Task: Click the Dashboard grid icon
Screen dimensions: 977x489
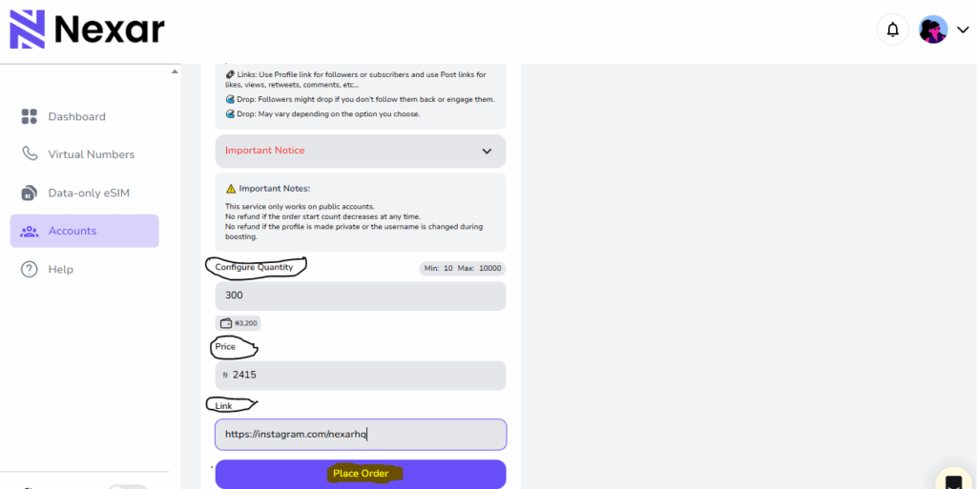Action: click(30, 116)
